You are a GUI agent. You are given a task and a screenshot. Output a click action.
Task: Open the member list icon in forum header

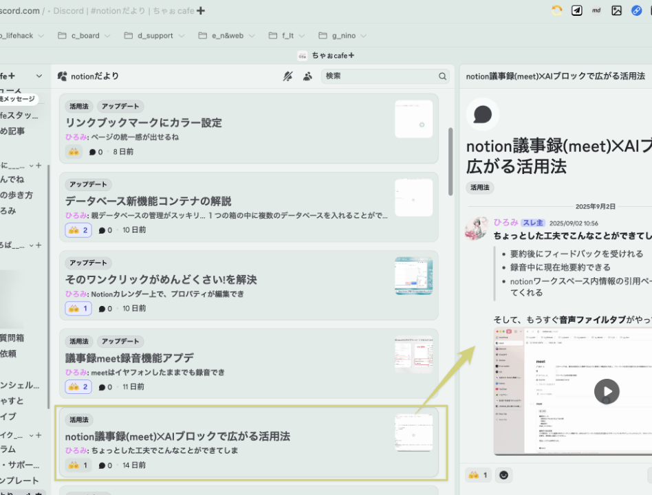[307, 76]
